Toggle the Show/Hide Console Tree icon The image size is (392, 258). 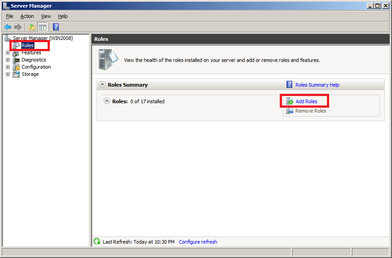42,27
